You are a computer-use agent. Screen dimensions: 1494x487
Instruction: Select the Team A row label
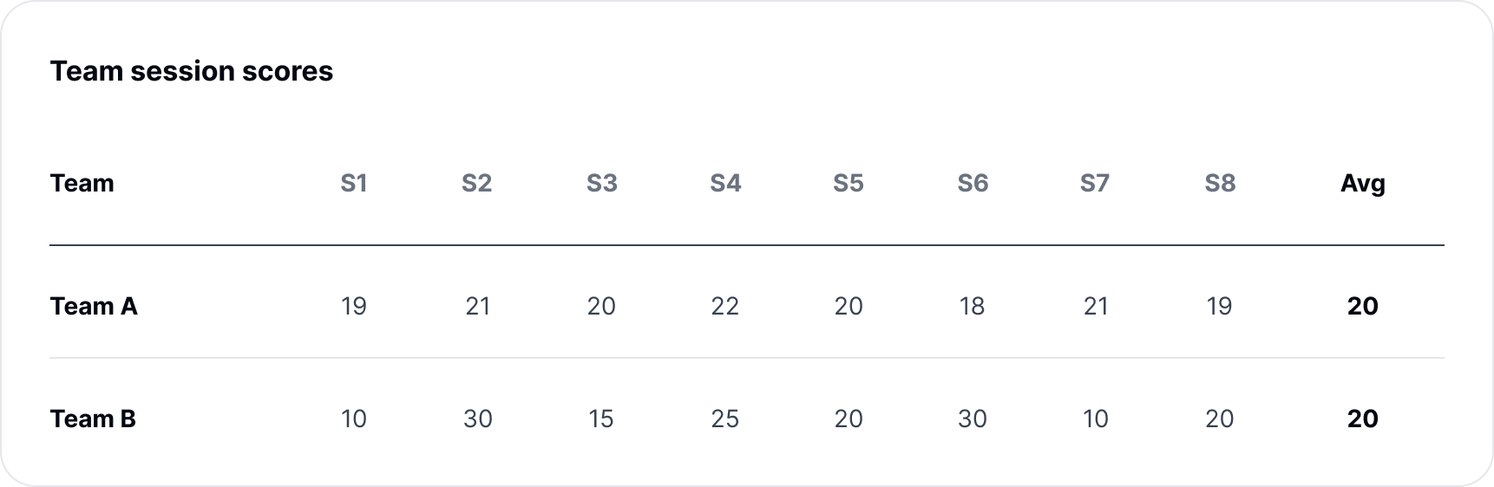click(94, 306)
